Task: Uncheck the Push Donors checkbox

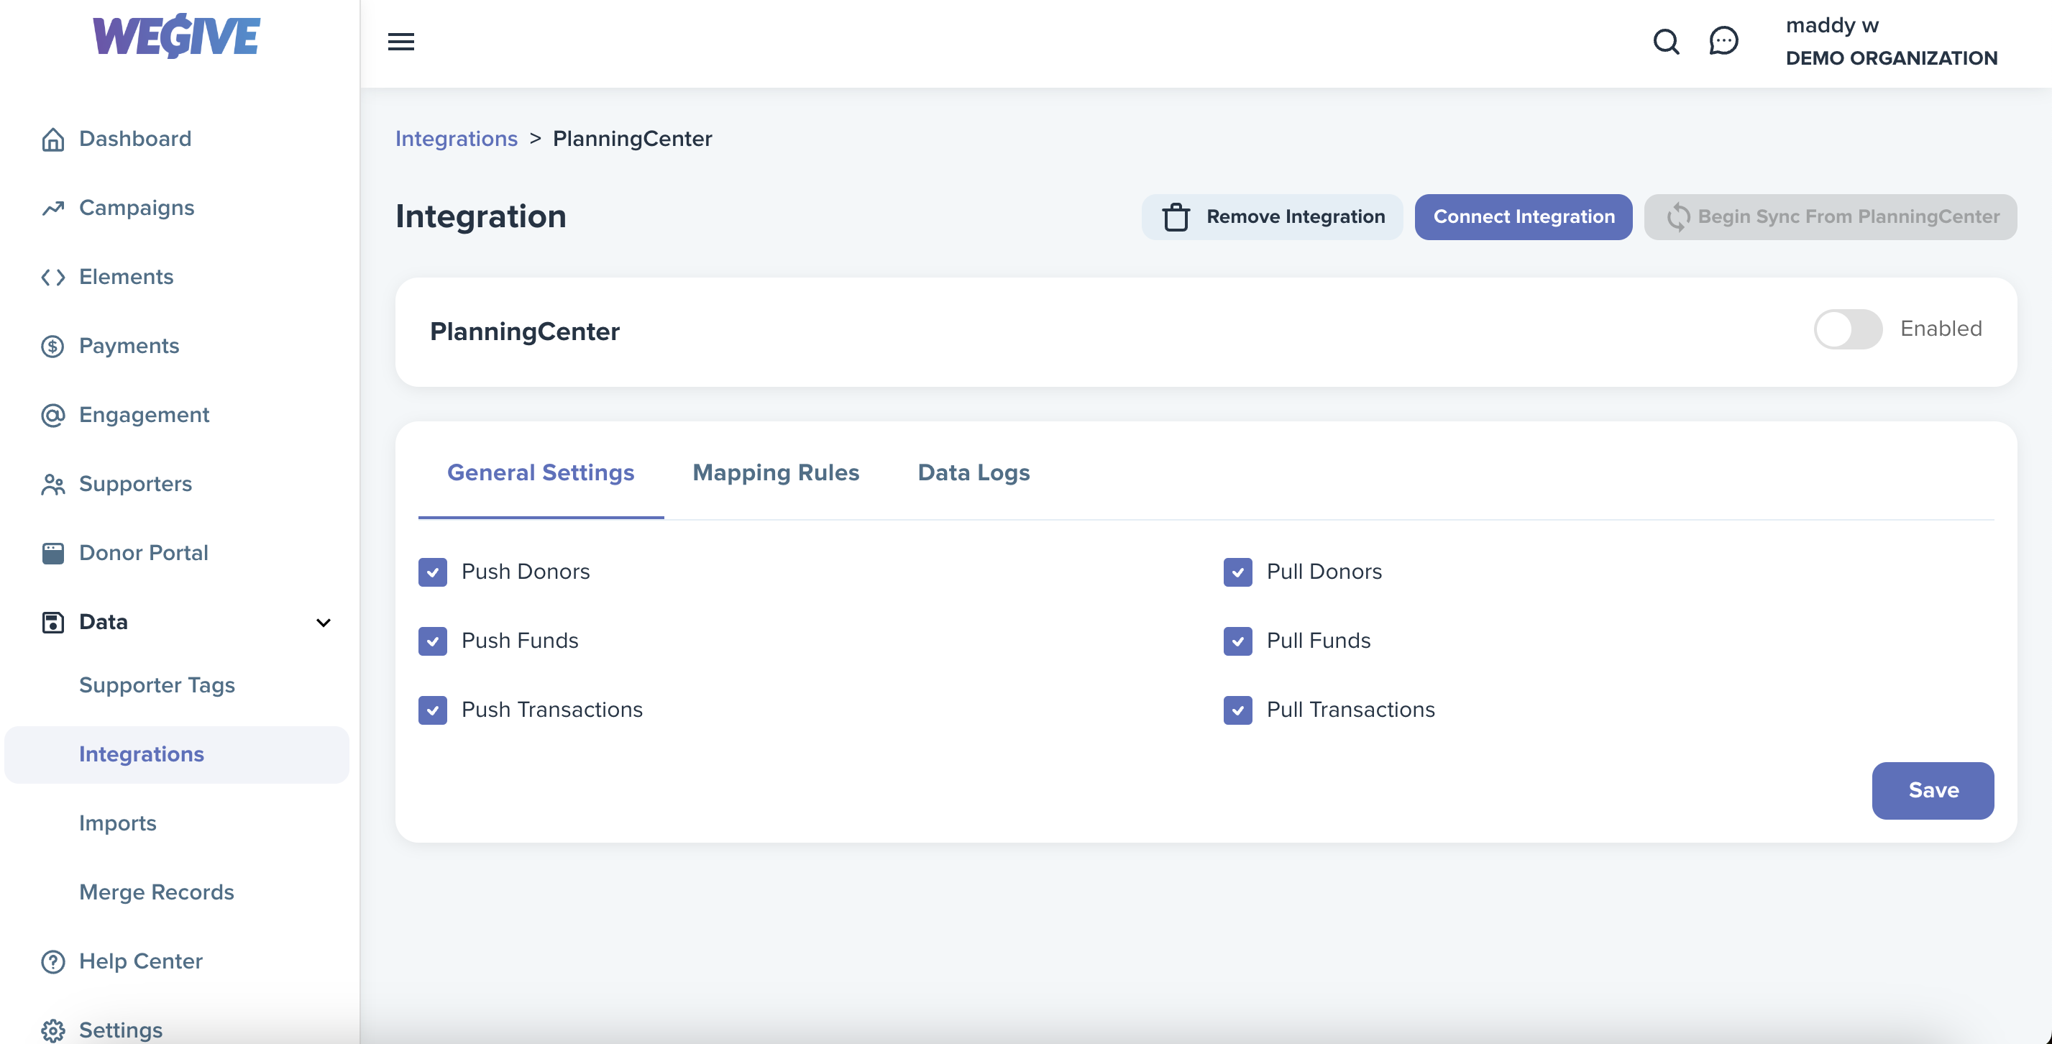Action: coord(433,572)
